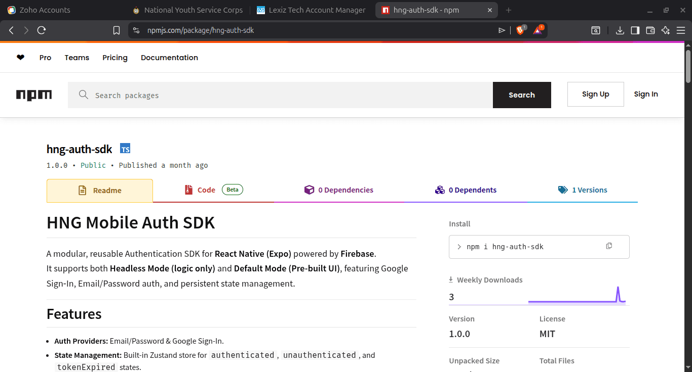Click the npm logo
This screenshot has height=372, width=692.
34,95
